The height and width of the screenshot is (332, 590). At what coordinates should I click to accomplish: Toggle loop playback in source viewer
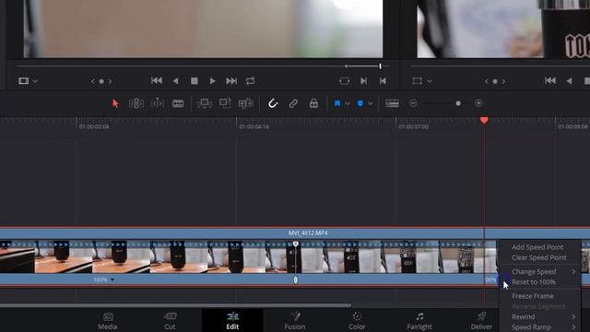point(250,81)
